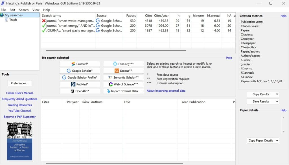Select My searches tree node
This screenshot has height=165, width=289.
tap(14, 15)
